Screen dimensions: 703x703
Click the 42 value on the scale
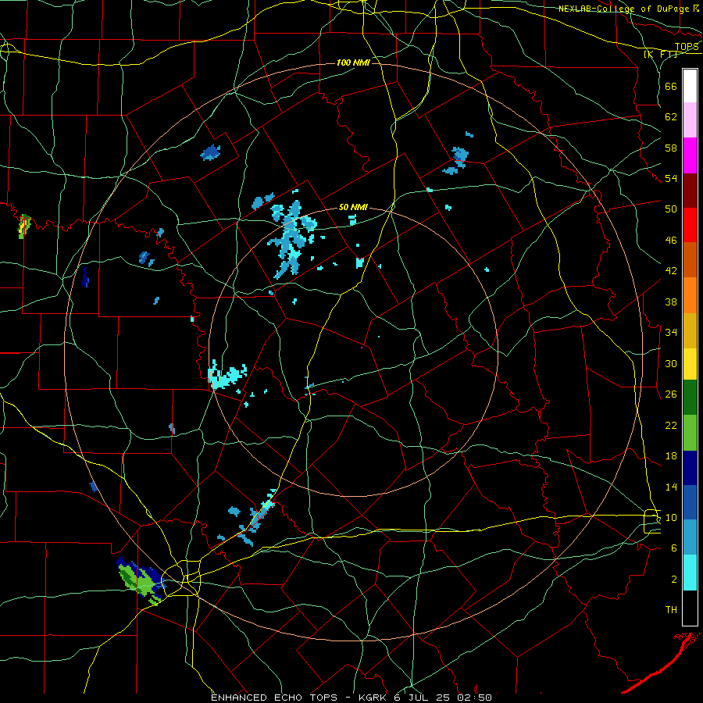pos(671,271)
